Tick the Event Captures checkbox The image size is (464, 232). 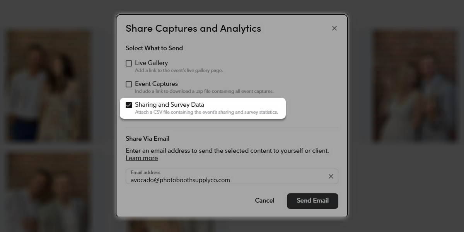tap(129, 84)
